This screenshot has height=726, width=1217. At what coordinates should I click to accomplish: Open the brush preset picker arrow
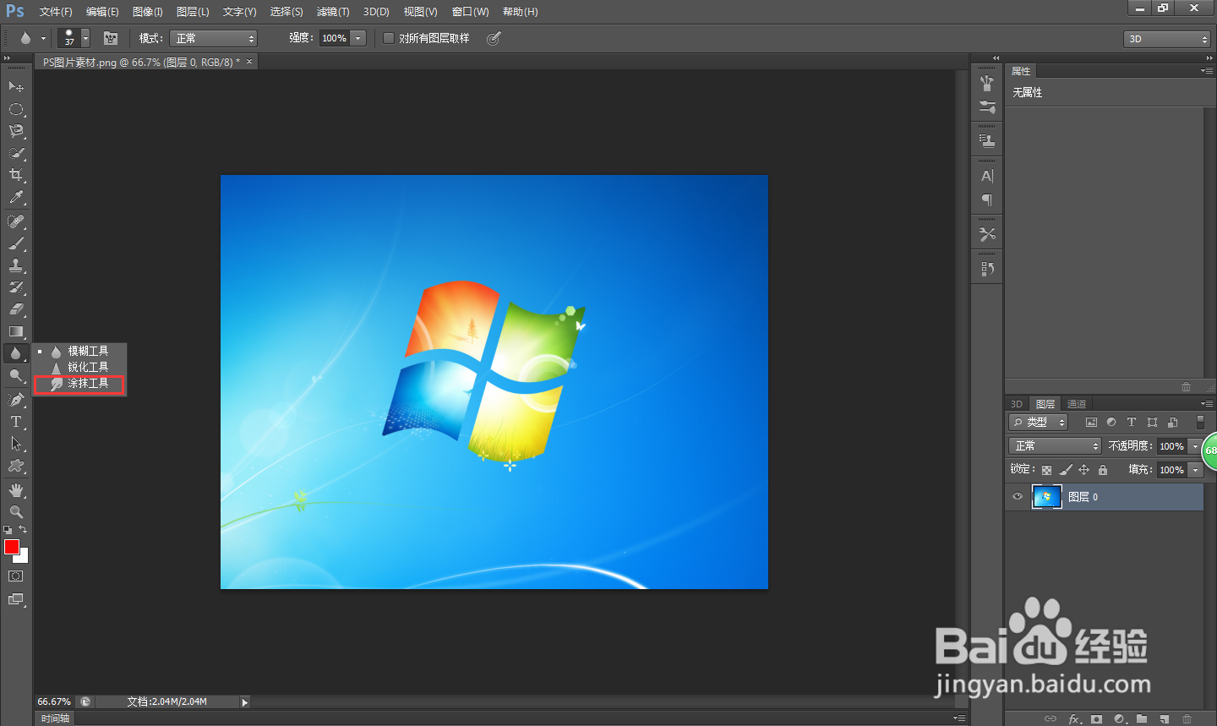pyautogui.click(x=85, y=38)
